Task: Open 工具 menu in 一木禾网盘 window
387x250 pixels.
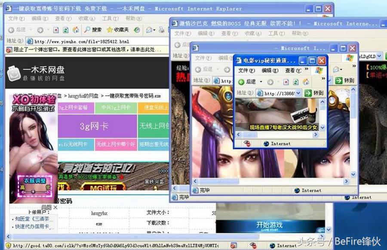Action: [110, 18]
